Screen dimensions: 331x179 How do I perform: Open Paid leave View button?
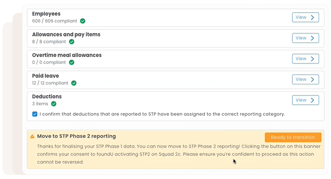click(x=305, y=79)
